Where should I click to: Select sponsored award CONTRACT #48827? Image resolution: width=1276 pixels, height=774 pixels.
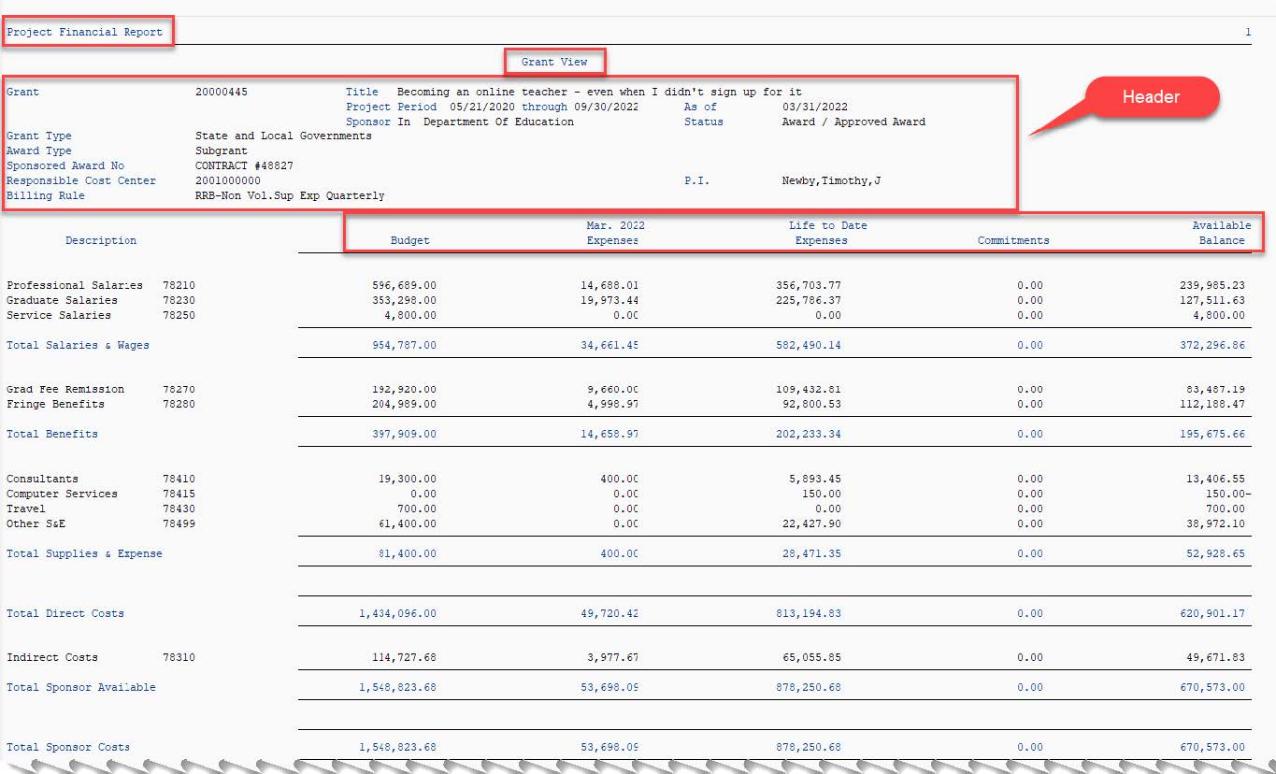(x=244, y=166)
